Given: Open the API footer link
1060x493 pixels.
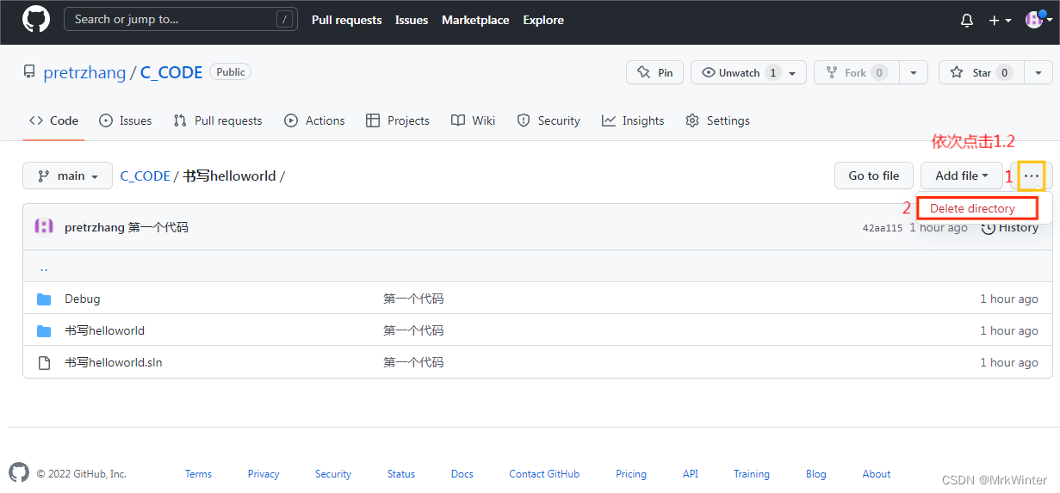Looking at the screenshot, I should pyautogui.click(x=691, y=474).
